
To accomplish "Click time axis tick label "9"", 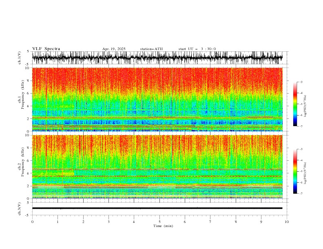I will [261, 222].
